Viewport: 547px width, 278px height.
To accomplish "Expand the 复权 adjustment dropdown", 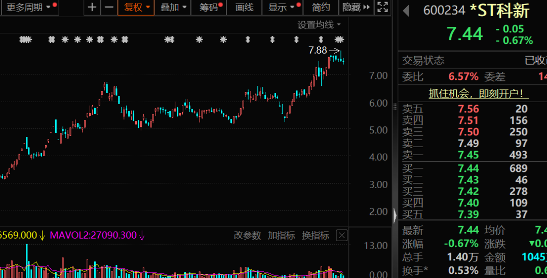I will click(137, 7).
